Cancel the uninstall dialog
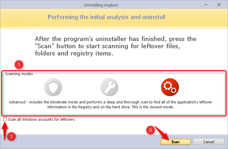Viewport: 228px width, 149px height. (209, 142)
